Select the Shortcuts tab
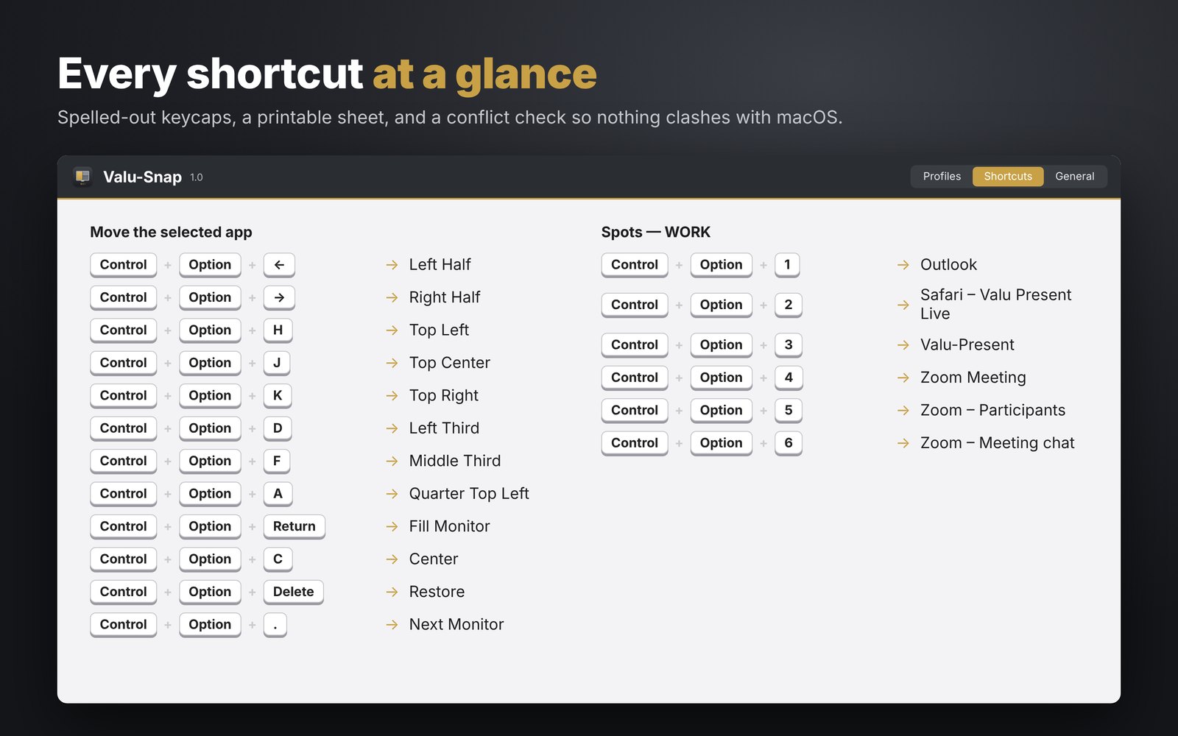1178x736 pixels. click(1008, 177)
